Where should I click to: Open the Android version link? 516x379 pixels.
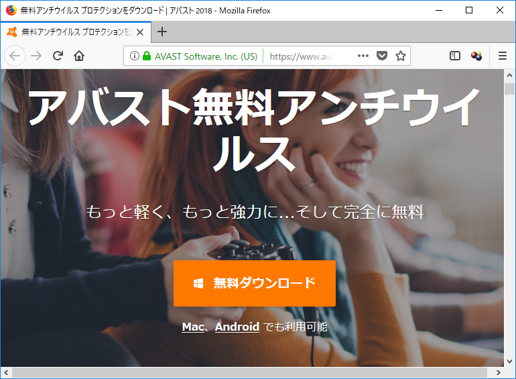point(237,327)
